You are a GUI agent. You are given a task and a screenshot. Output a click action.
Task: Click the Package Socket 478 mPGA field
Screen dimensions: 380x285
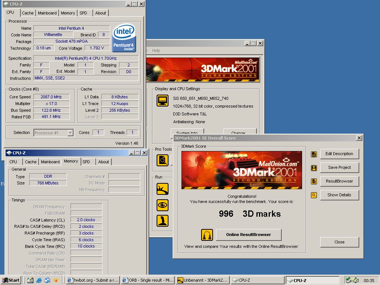click(x=72, y=41)
